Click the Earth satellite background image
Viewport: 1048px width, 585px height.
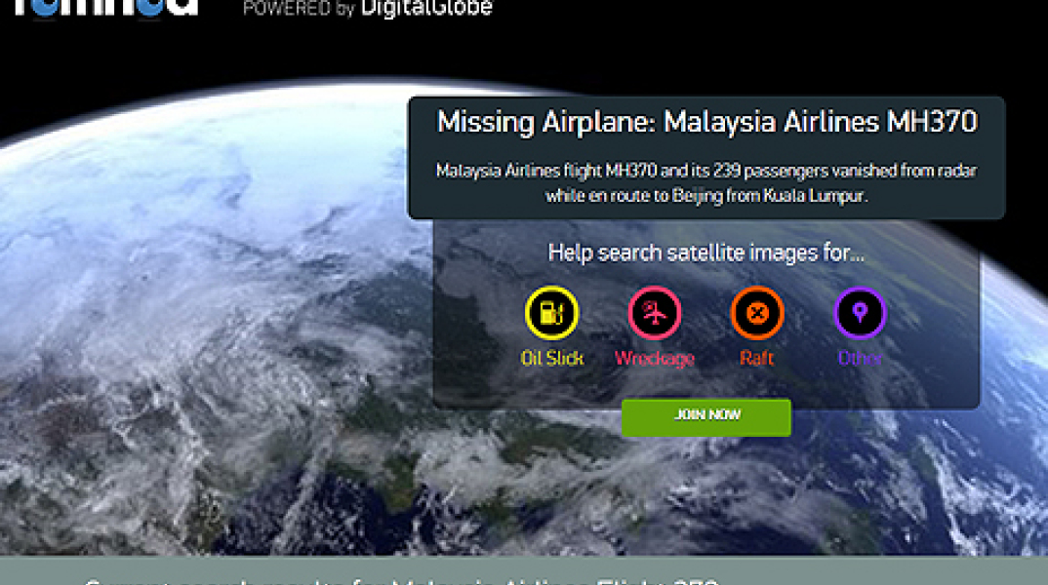pos(200,333)
